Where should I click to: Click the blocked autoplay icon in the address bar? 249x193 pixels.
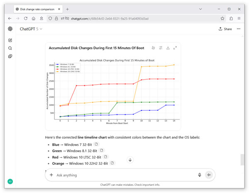pos(67,18)
